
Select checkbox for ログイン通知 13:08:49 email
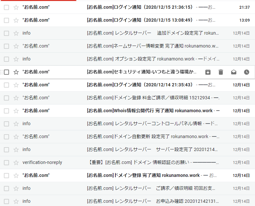click(x=6, y=20)
